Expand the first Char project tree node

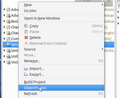tap(4, 27)
